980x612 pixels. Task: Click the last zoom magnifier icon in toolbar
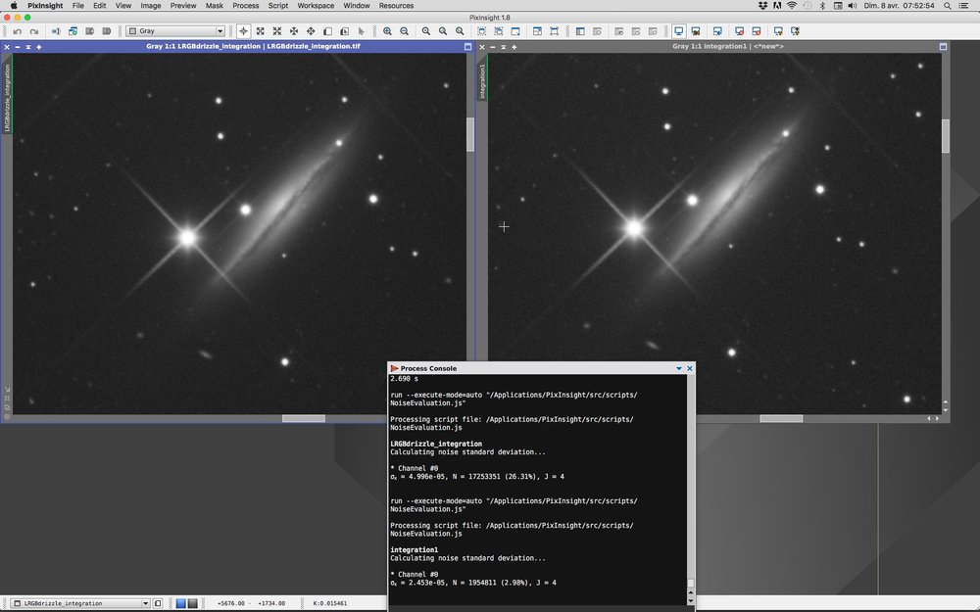coord(460,31)
